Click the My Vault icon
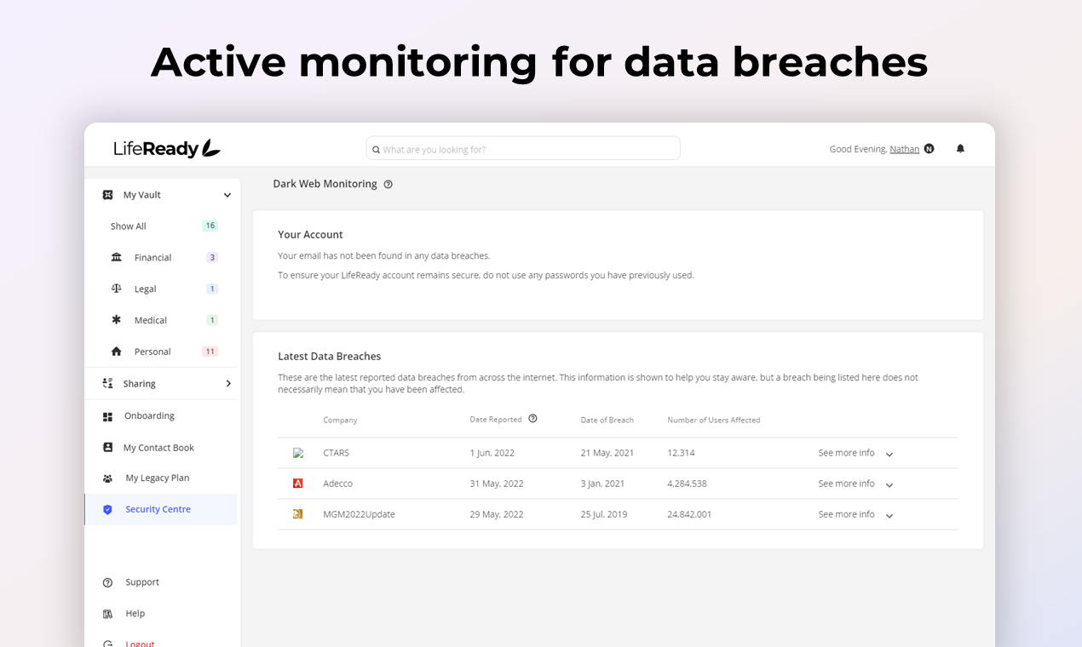 click(x=107, y=195)
